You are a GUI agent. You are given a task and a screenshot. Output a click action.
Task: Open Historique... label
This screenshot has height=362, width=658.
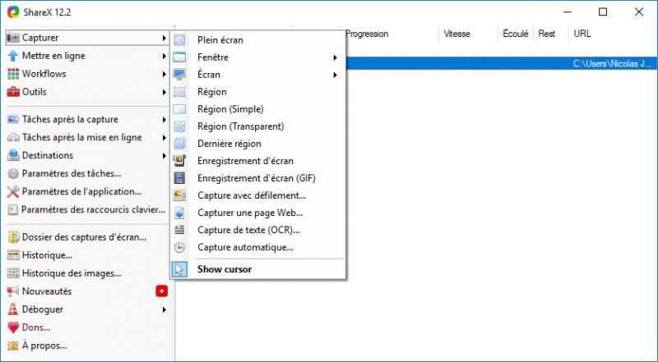point(47,255)
